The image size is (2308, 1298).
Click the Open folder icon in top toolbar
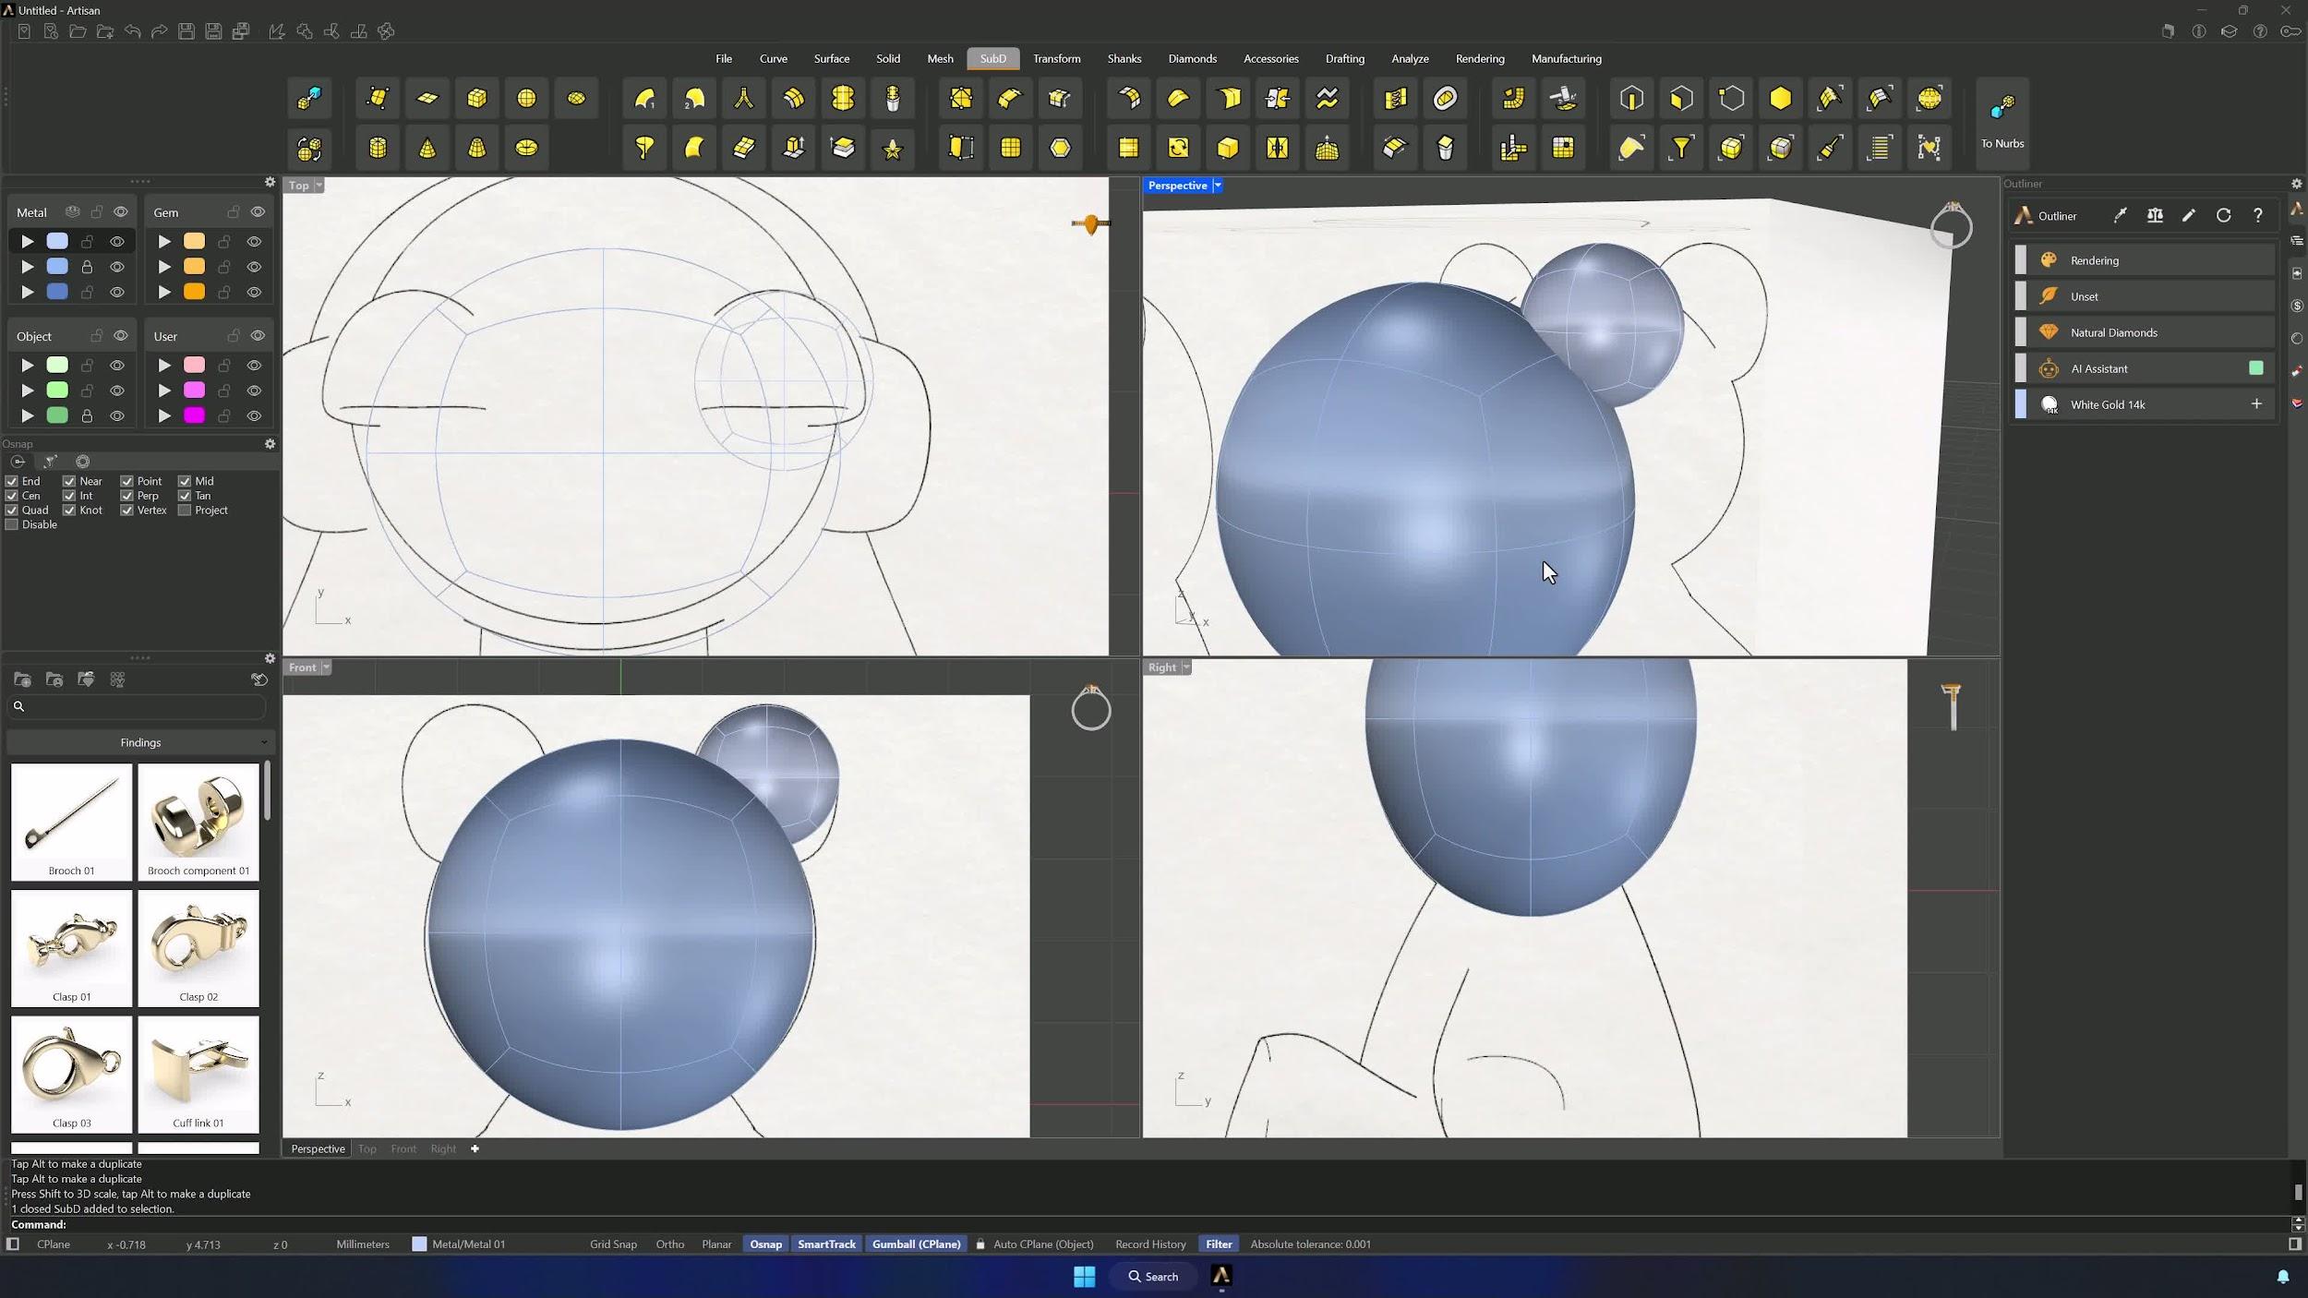click(x=78, y=31)
